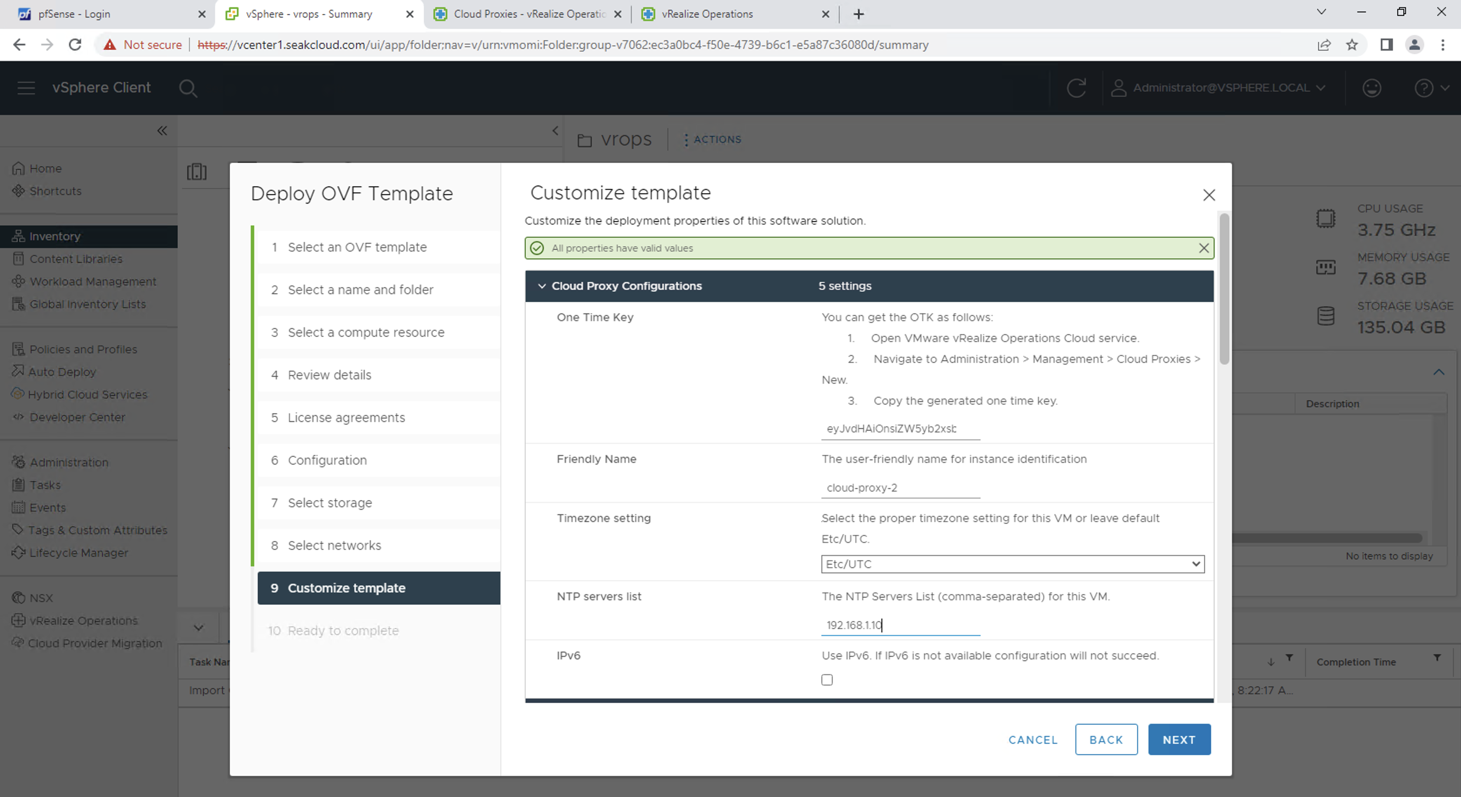Collapse the inventory tree panel chevron
The image size is (1461, 797).
[555, 131]
